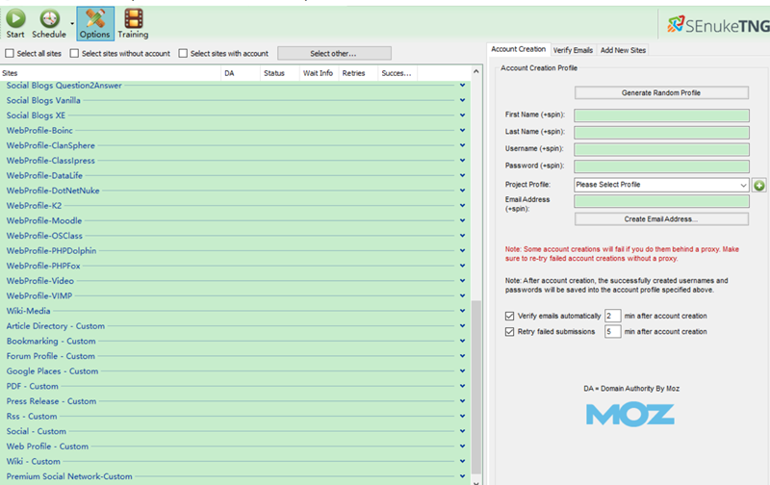The image size is (770, 485).
Task: Enable the Select all sites checkbox
Action: (10, 54)
